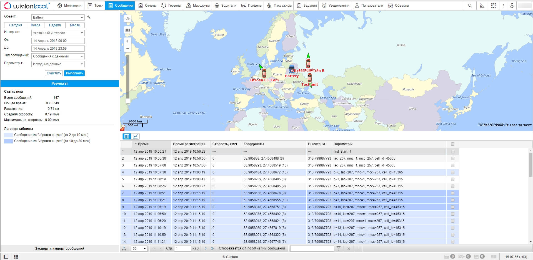Tick the checkbox for message row 2
Image resolution: width=533 pixels, height=260 pixels.
click(452, 158)
